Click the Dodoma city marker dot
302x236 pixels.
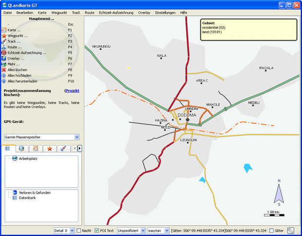tap(188, 120)
